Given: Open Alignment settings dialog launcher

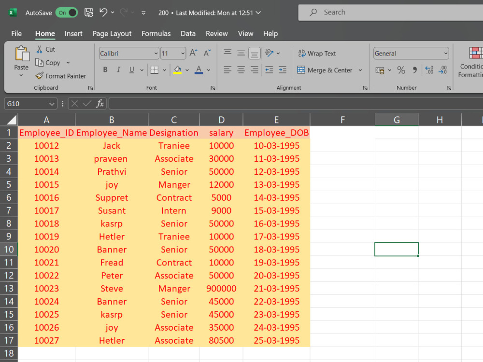Looking at the screenshot, I should 365,88.
